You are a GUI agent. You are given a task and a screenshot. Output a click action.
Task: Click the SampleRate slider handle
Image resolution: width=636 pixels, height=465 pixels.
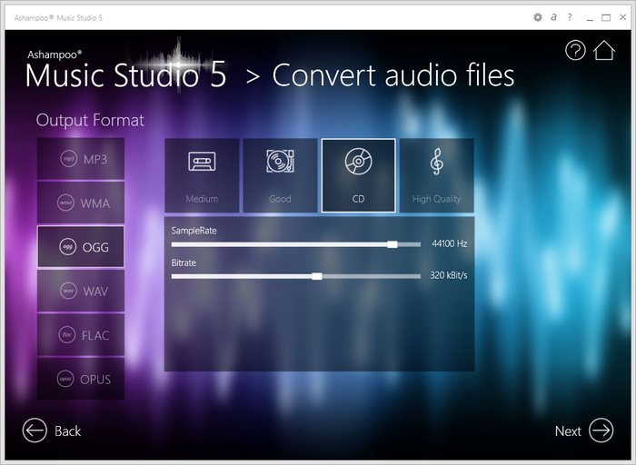pos(393,244)
